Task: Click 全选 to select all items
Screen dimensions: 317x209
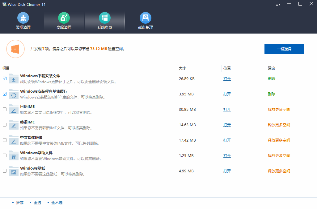Action: (x=37, y=203)
